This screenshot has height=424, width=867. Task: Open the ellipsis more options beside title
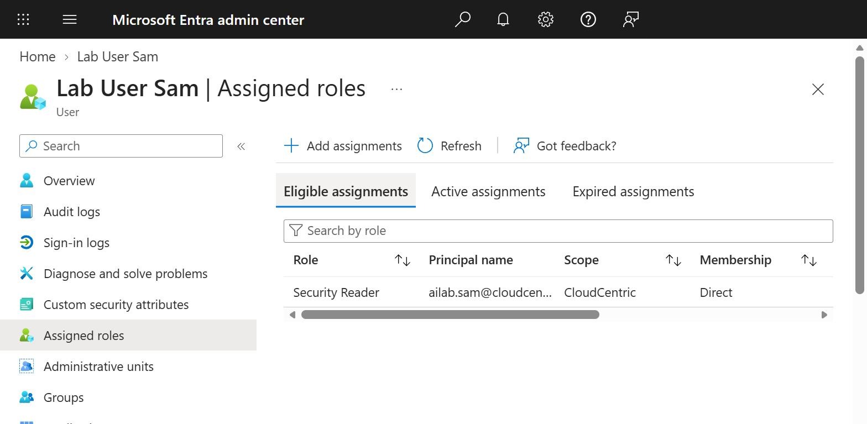[x=396, y=89]
